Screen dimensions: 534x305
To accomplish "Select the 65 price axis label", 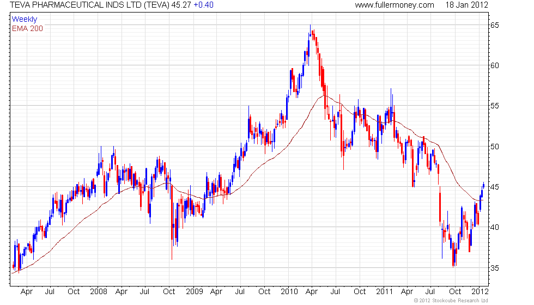I will [x=495, y=25].
